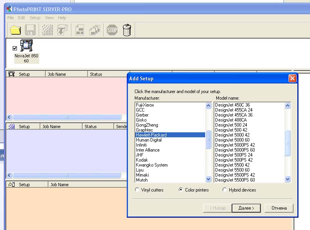The width and height of the screenshot is (310, 230).
Task: Open the File menu
Action: coord(10,18)
